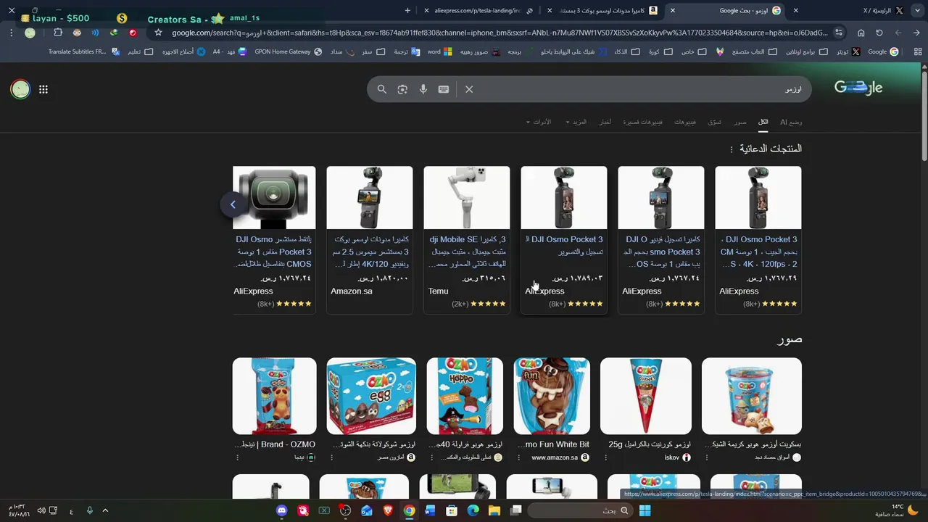
Task: Click the Google doodle logo
Action: (x=858, y=88)
